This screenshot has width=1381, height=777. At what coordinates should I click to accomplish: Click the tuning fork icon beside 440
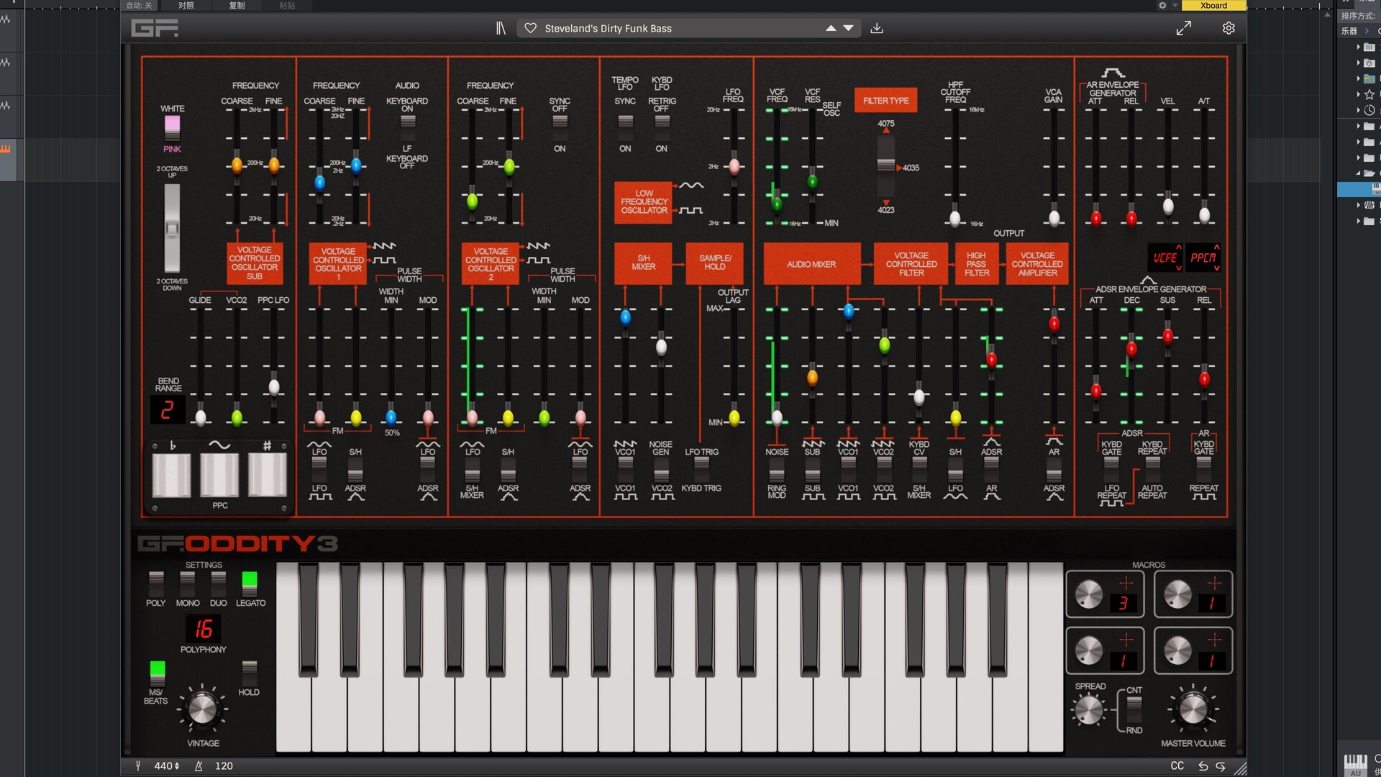[138, 766]
